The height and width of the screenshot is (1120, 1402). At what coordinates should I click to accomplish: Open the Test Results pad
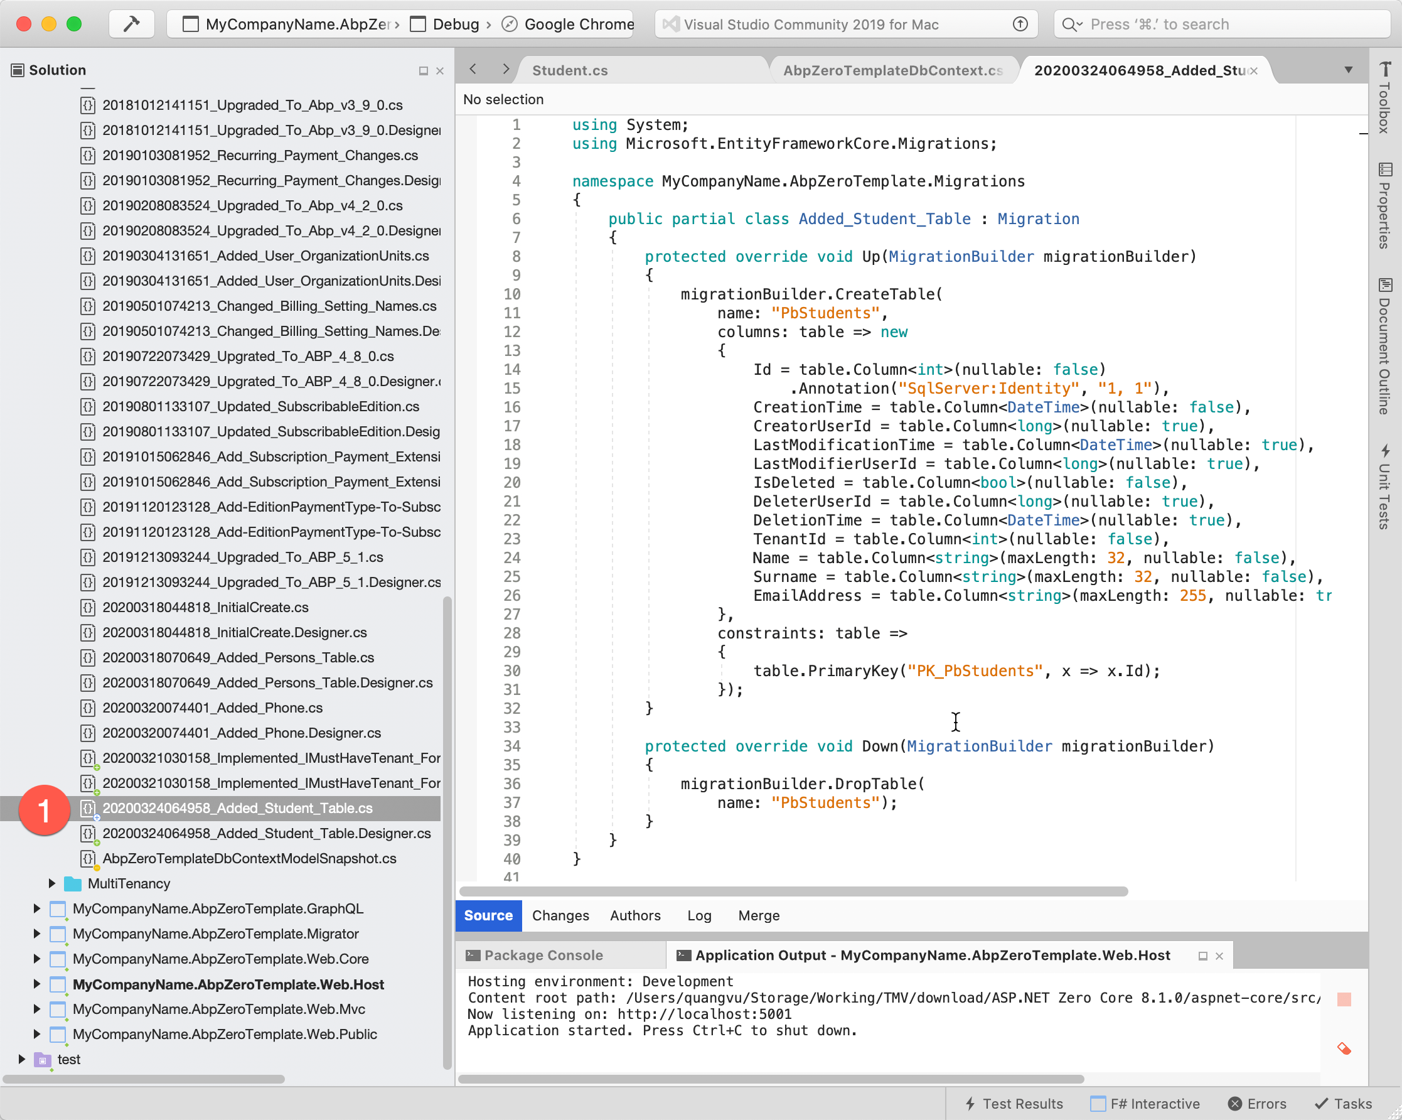pos(1013,1104)
